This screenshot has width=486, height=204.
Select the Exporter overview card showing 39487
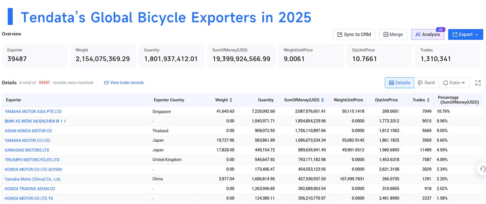[x=35, y=55]
